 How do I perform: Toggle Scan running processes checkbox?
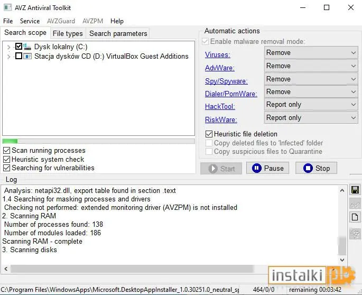(x=7, y=150)
